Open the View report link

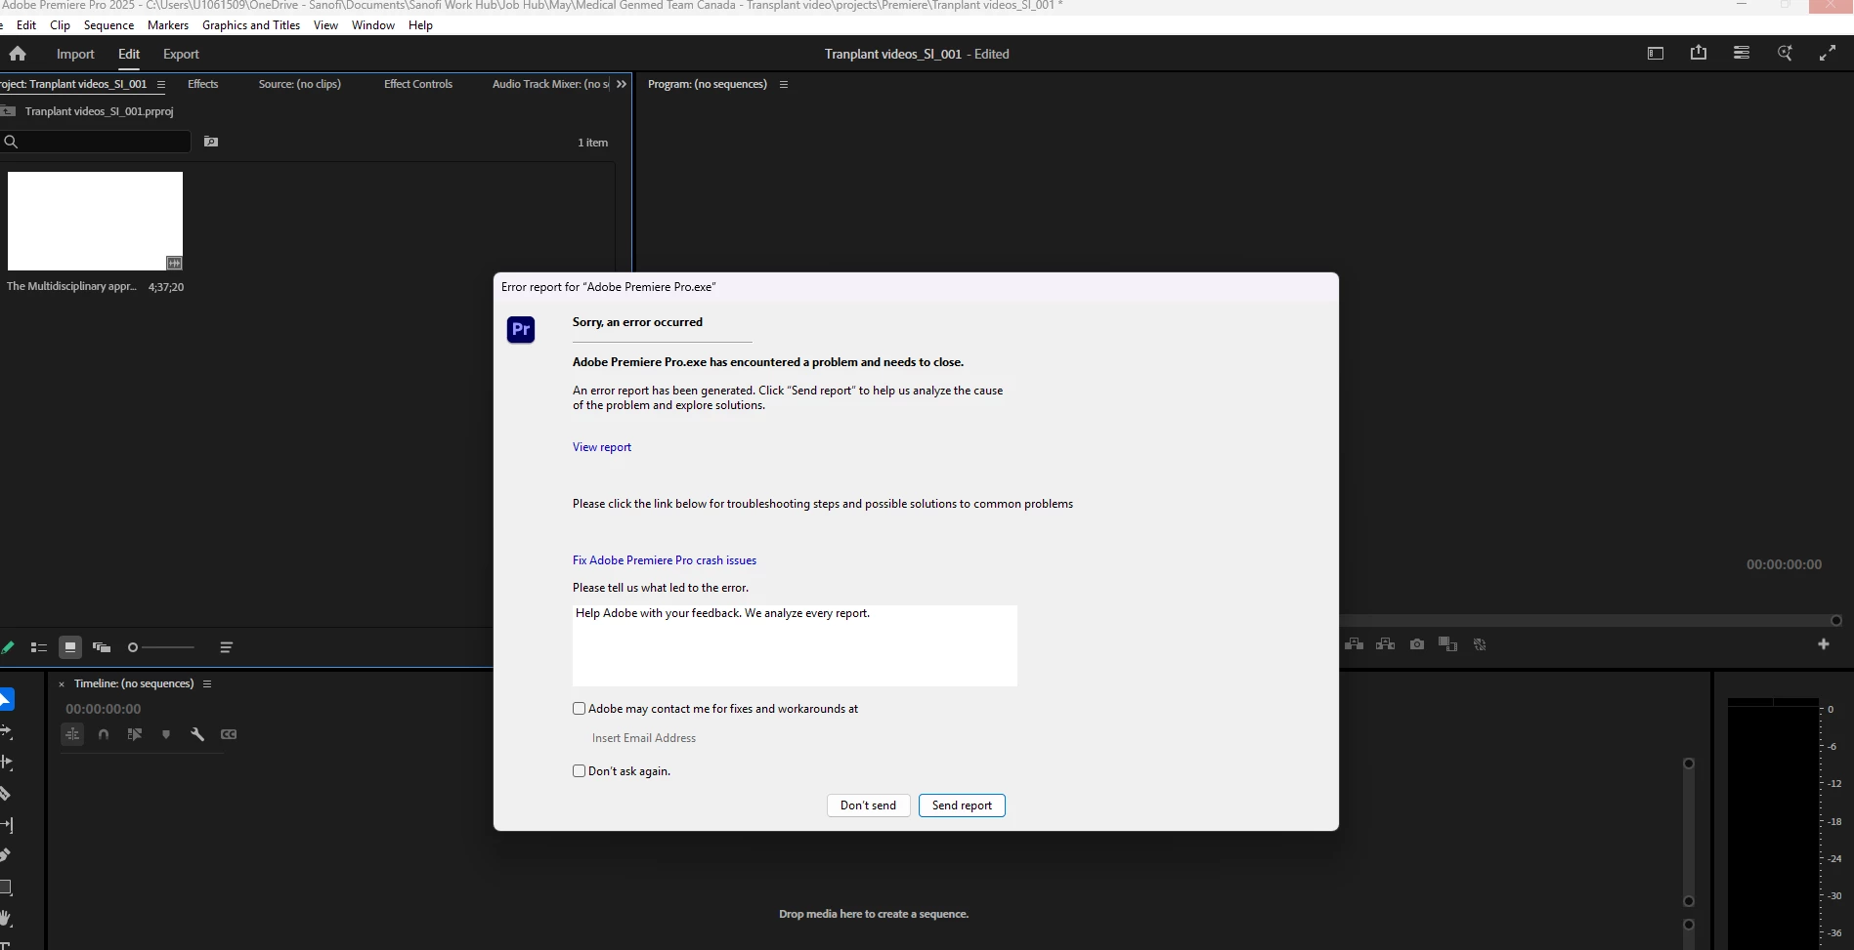pos(602,447)
